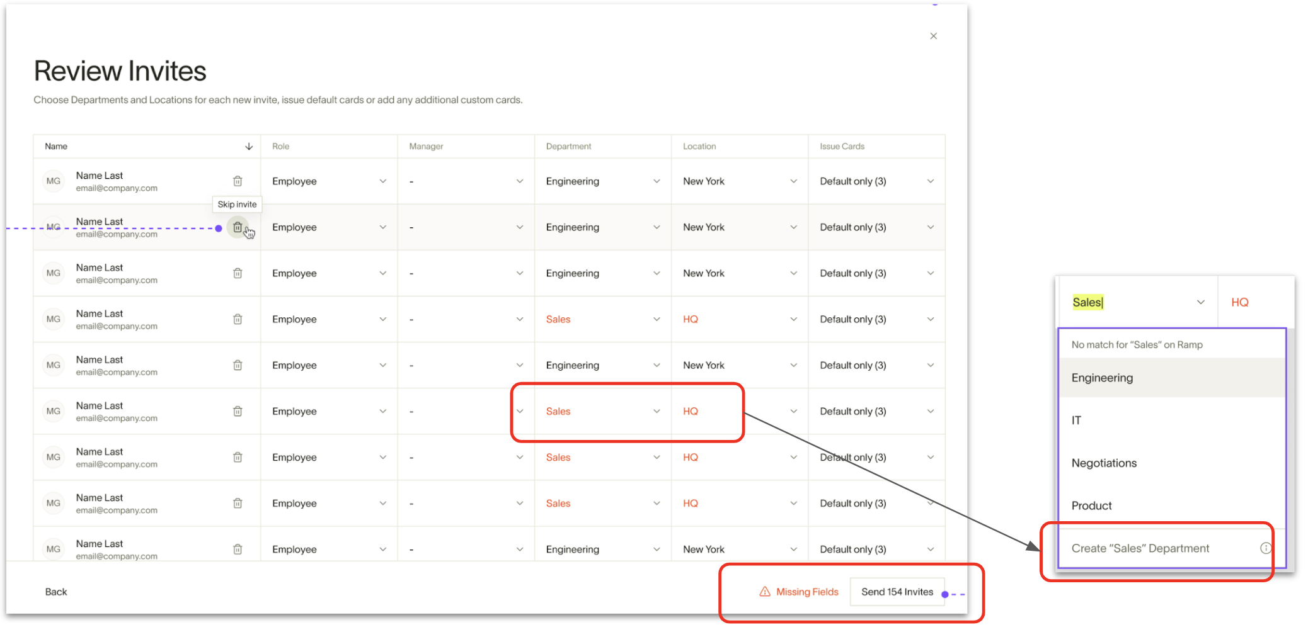The image size is (1308, 637).
Task: Click trash icon in sixth row
Action: (x=238, y=411)
